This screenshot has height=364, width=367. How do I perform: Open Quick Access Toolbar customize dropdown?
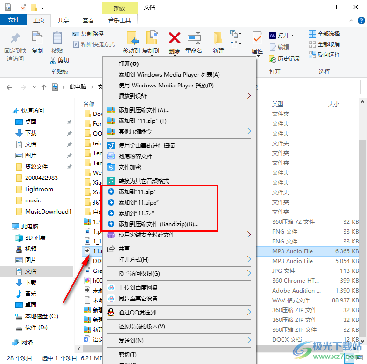coord(42,8)
